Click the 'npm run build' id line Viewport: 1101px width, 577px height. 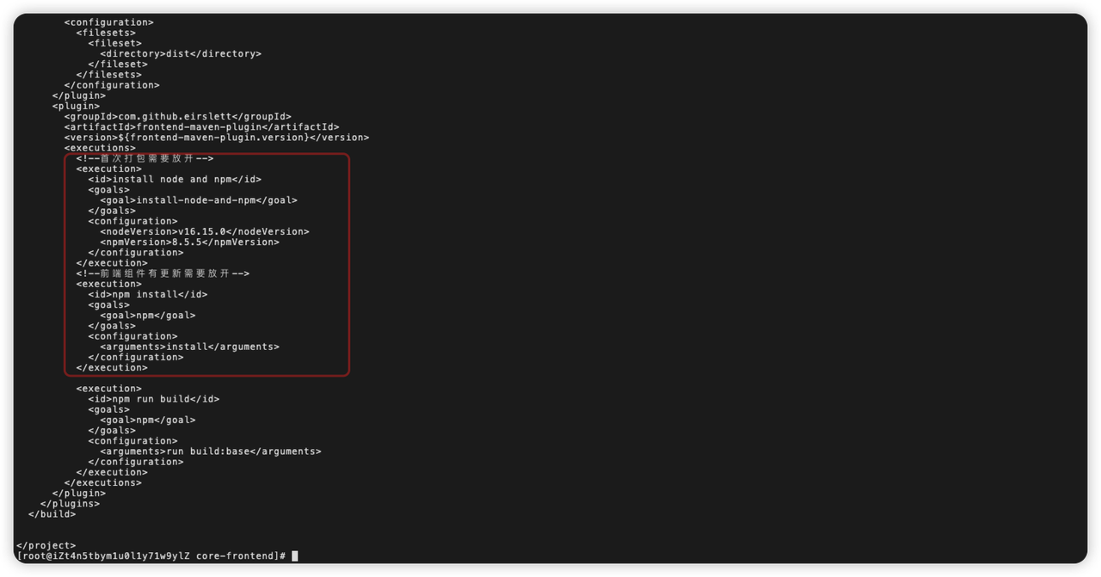coord(154,399)
